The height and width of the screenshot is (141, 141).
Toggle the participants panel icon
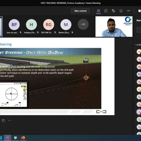click(x=98, y=11)
